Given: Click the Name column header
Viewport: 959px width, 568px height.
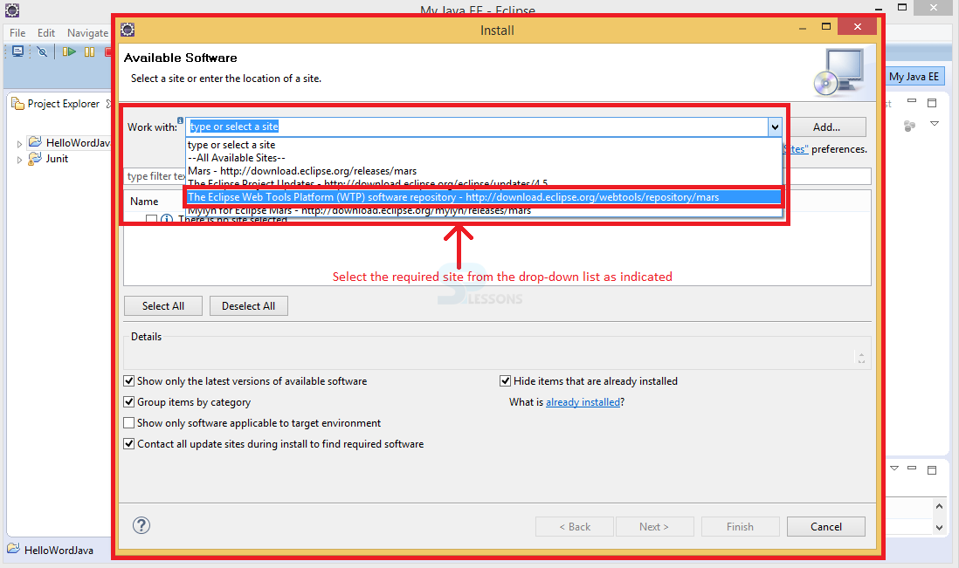Looking at the screenshot, I should pyautogui.click(x=144, y=202).
